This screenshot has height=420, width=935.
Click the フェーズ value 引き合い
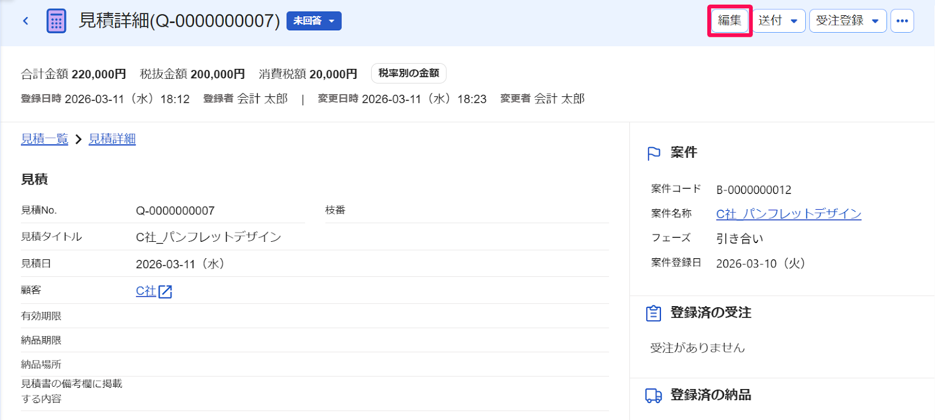(x=740, y=238)
